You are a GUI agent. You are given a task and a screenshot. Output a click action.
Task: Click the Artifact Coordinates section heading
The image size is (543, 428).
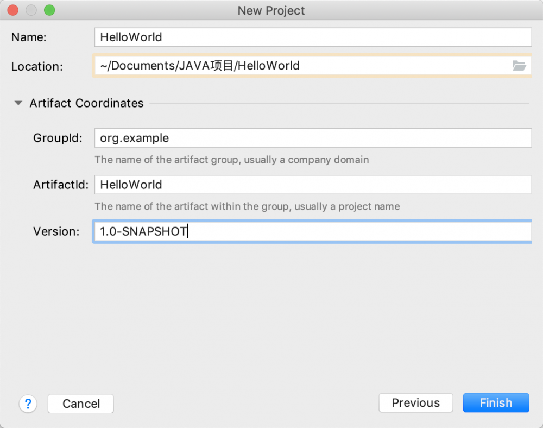tap(86, 103)
